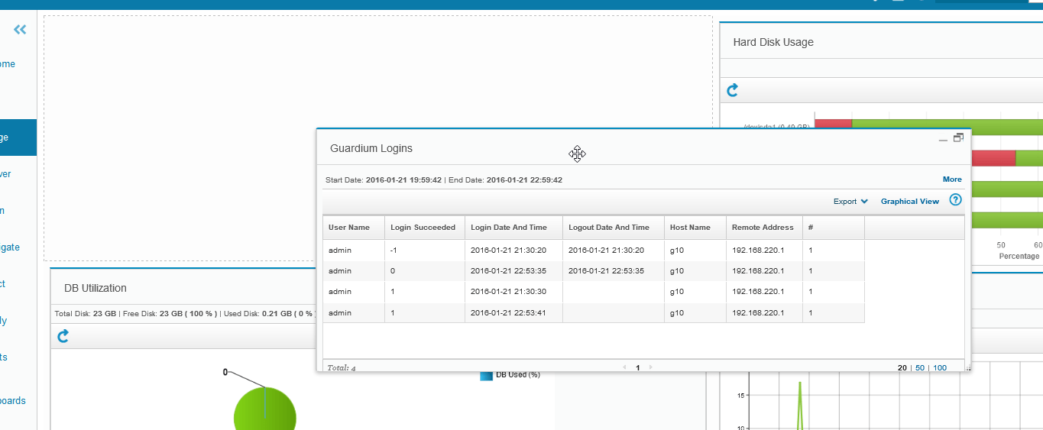This screenshot has width=1043, height=430.
Task: Sort by Login Succeeded column
Action: (x=423, y=228)
